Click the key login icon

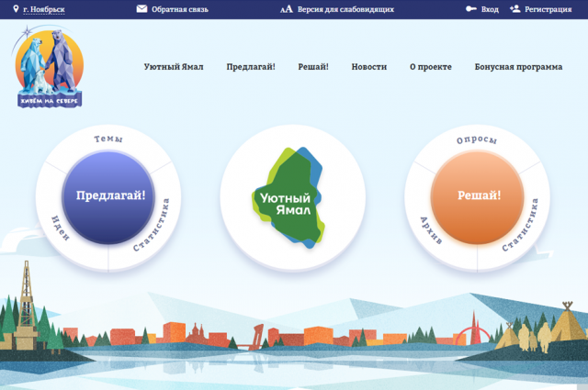click(471, 8)
